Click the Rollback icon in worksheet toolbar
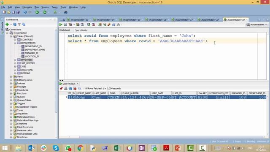The image size is (270, 152). click(93, 24)
